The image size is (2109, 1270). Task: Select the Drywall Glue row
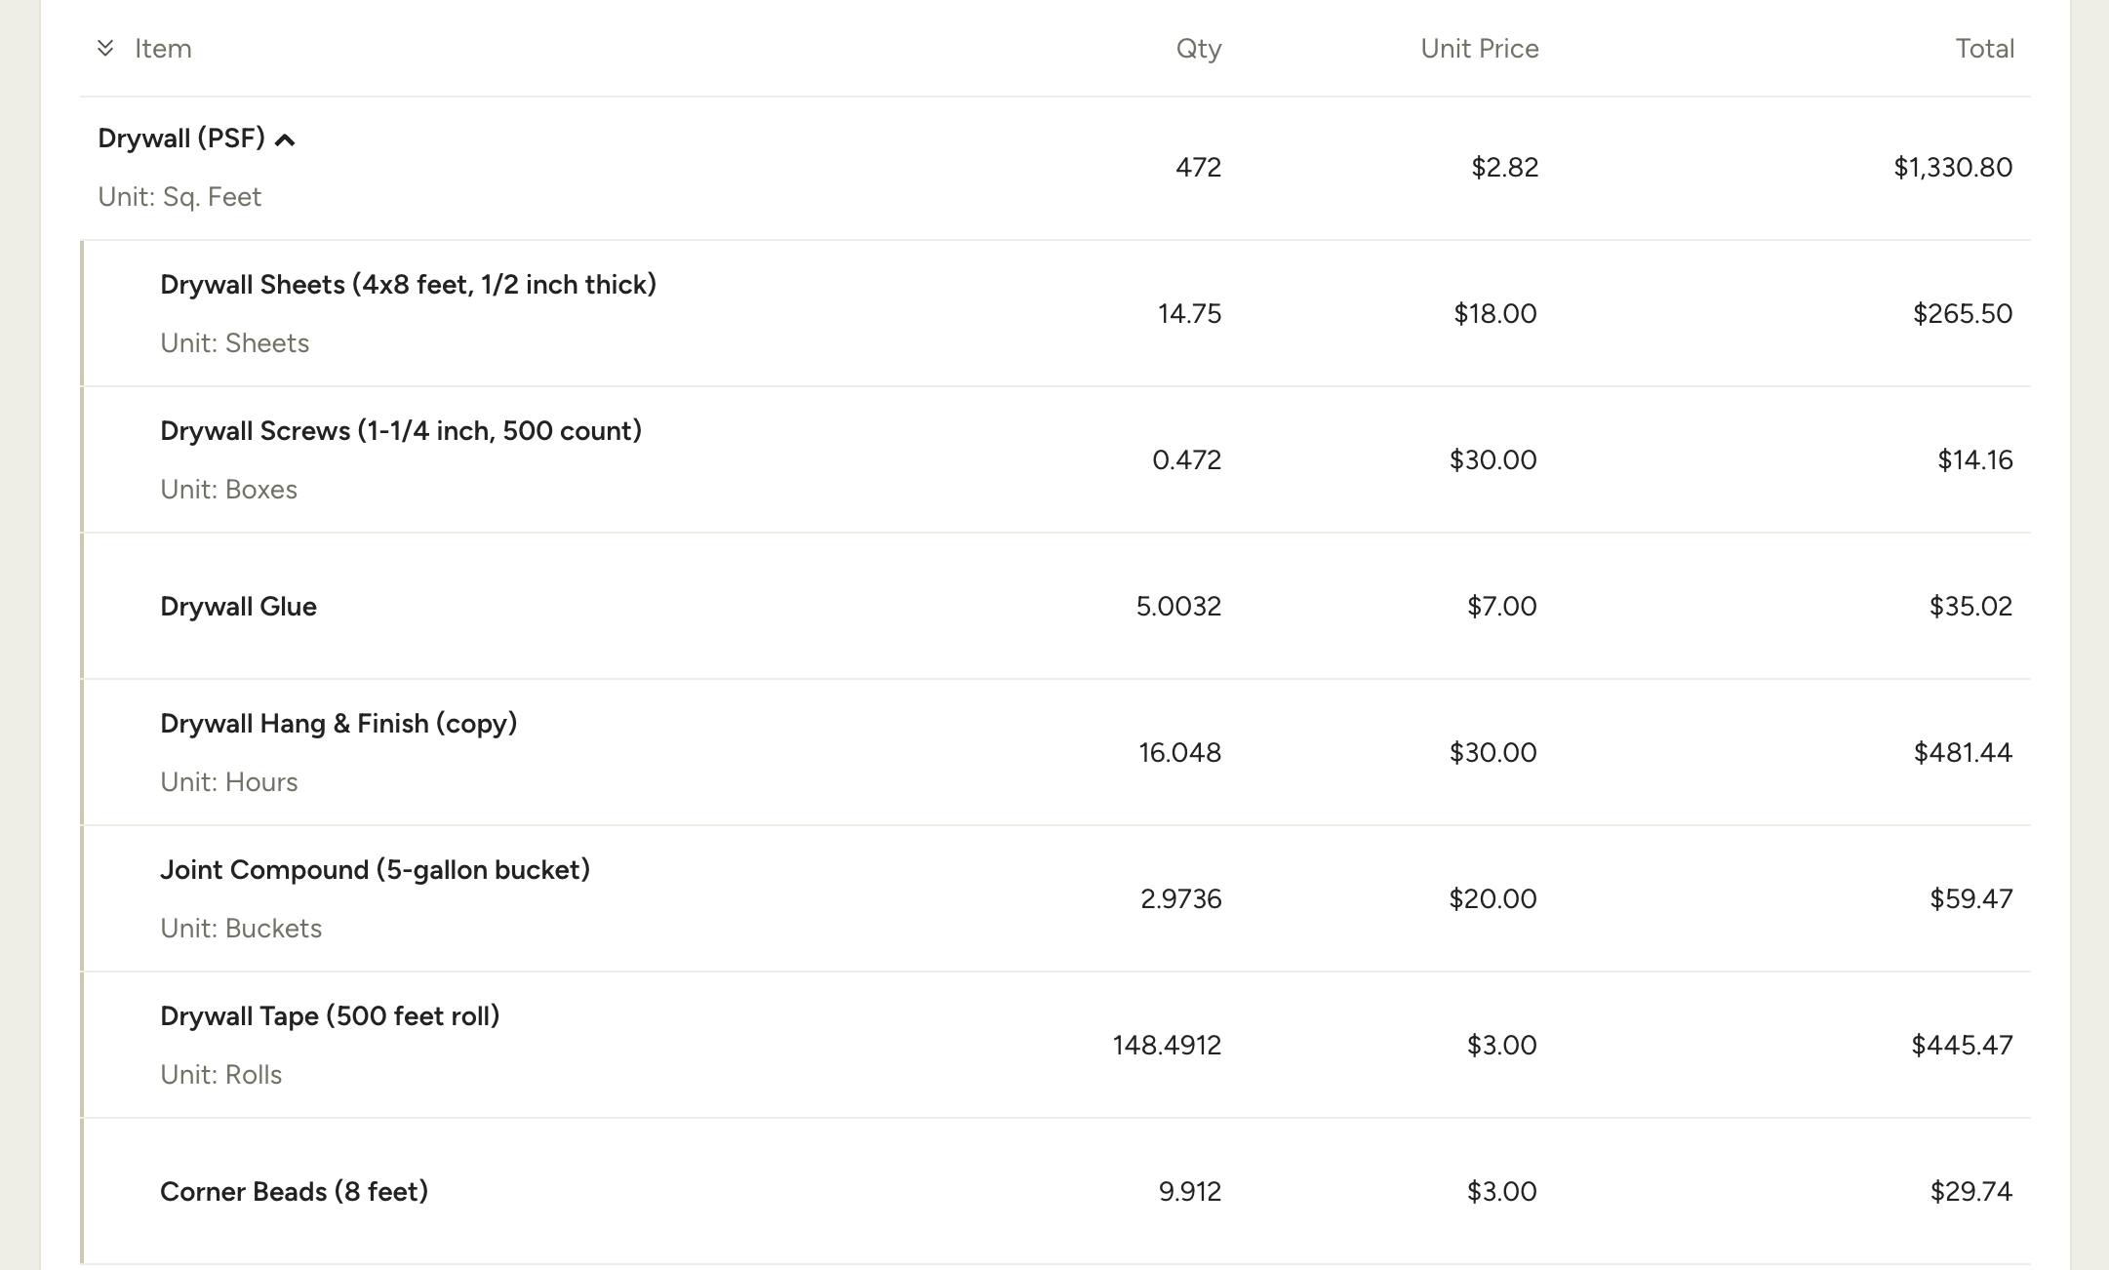pos(1055,606)
